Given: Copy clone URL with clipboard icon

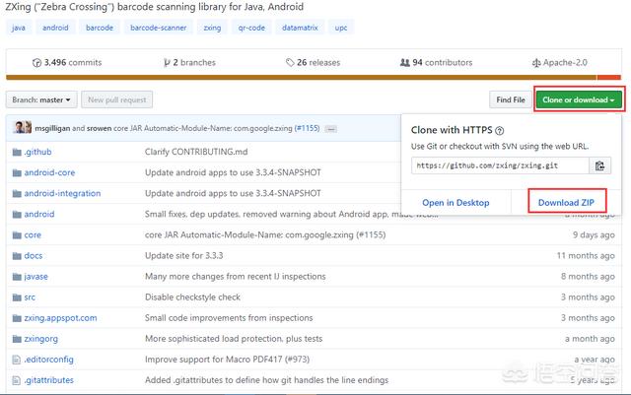Looking at the screenshot, I should tap(599, 165).
